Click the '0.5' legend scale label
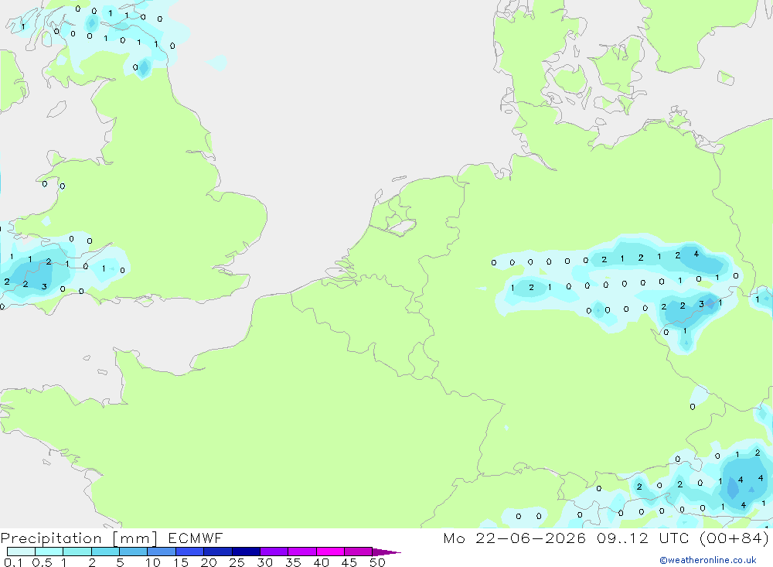Screen dimensions: 773x567 42,562
